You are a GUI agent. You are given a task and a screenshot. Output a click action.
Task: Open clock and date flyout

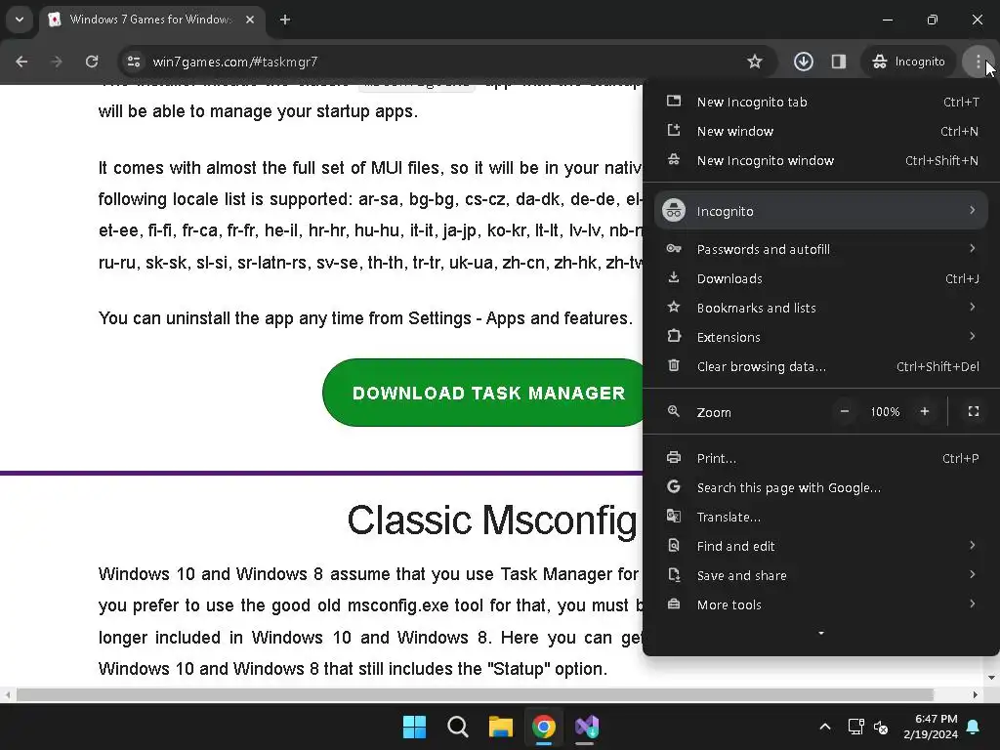[931, 727]
